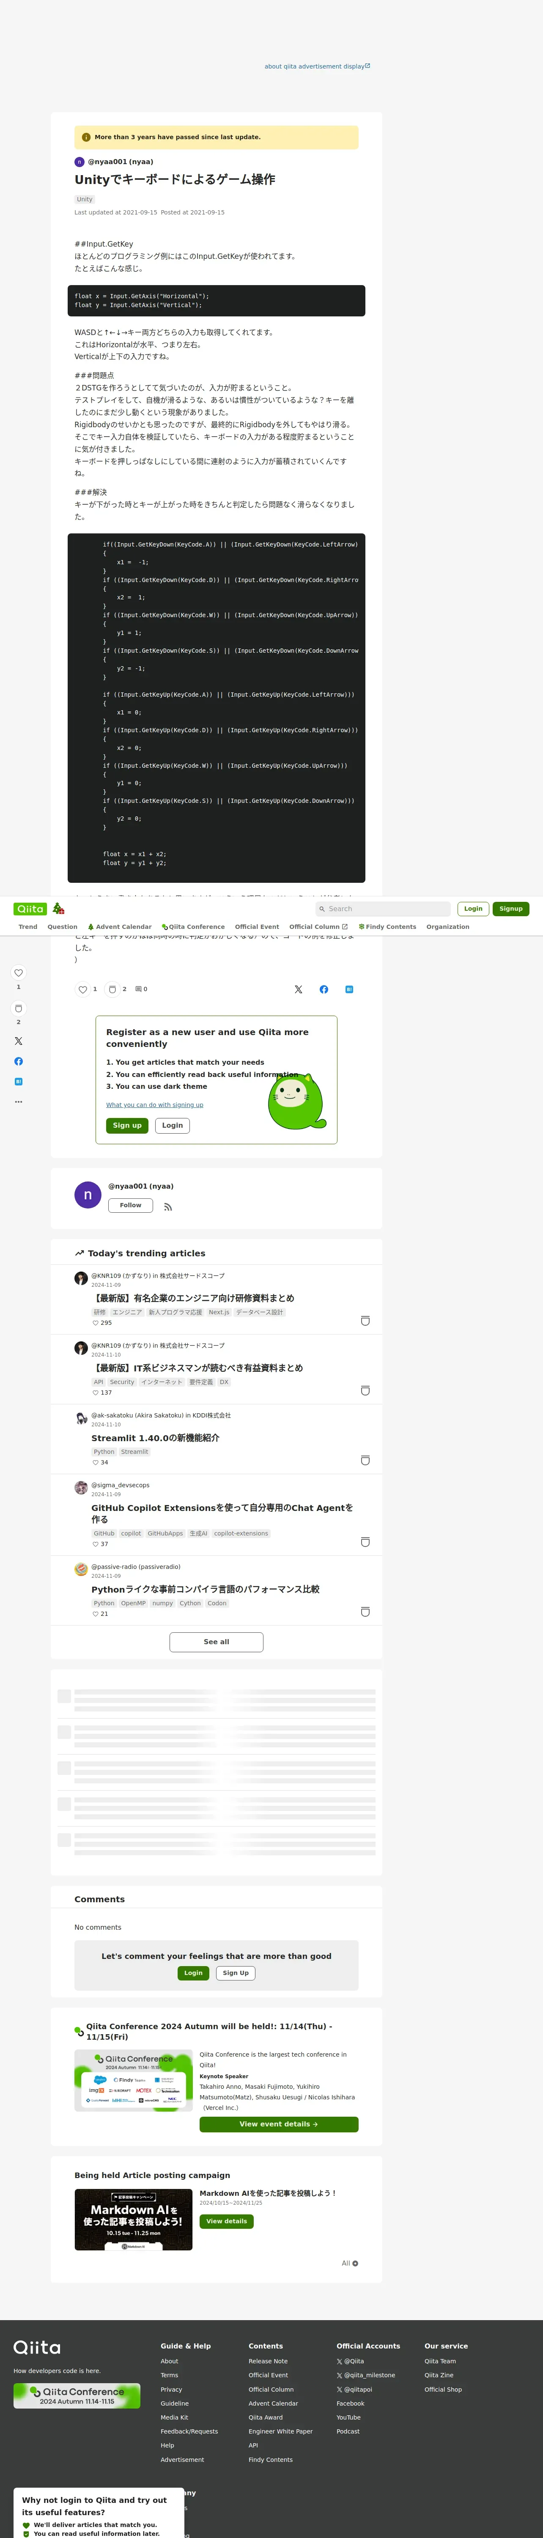Open the Pythonライクな事前コンパイラ言語 article

[x=205, y=1589]
